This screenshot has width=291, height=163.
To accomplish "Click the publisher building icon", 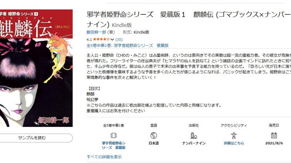I will (x=194, y=136).
